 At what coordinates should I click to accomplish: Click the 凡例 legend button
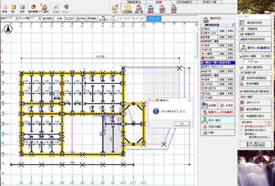coord(59,18)
